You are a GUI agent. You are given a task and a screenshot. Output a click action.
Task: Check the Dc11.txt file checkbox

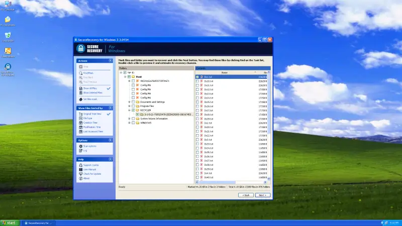coord(197,85)
